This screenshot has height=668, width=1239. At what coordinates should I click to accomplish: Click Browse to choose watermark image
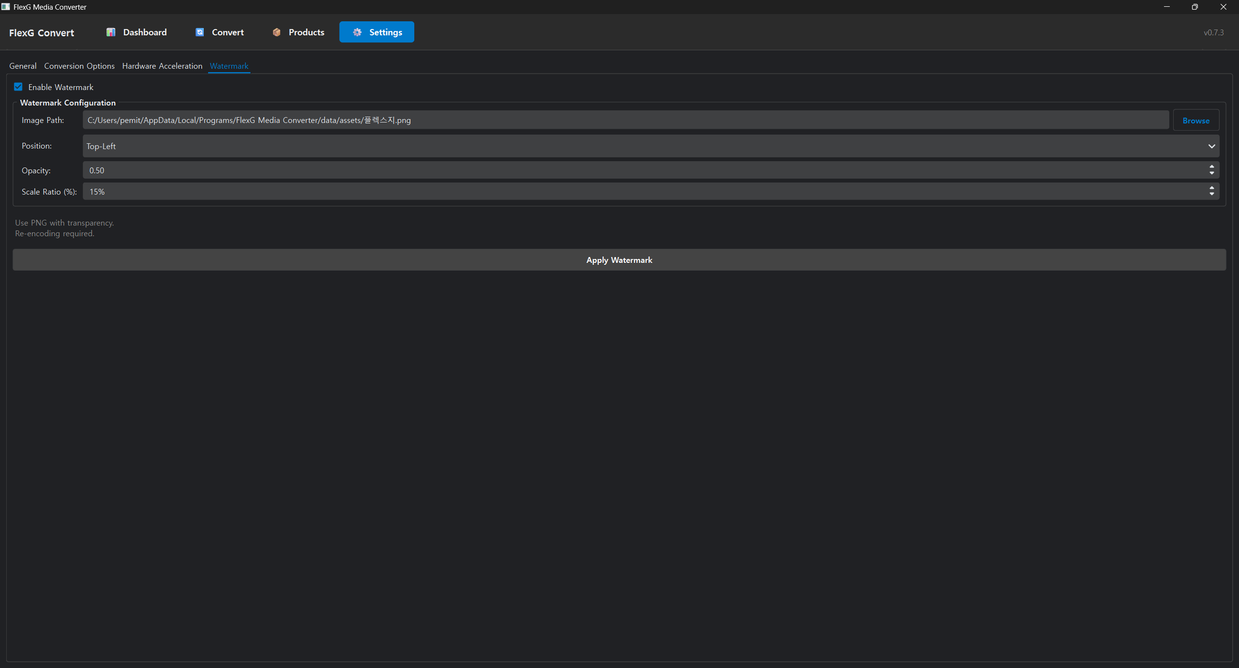(1195, 121)
